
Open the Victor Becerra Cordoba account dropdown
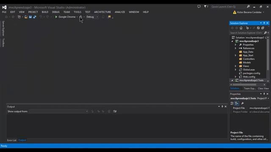[263, 12]
